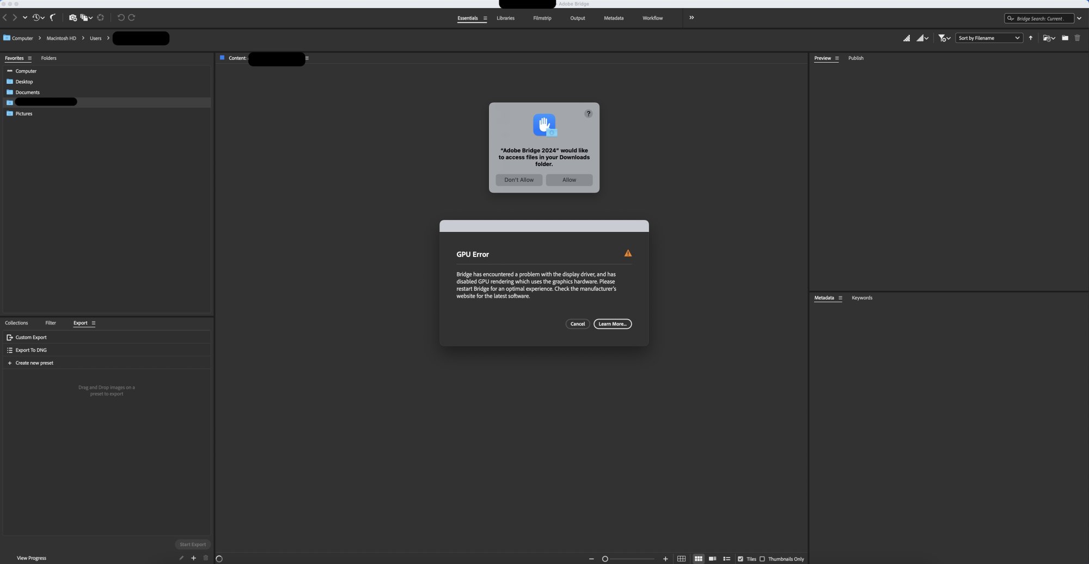Open thumbnail quality options dropdown
This screenshot has width=1089, height=564.
(x=922, y=38)
